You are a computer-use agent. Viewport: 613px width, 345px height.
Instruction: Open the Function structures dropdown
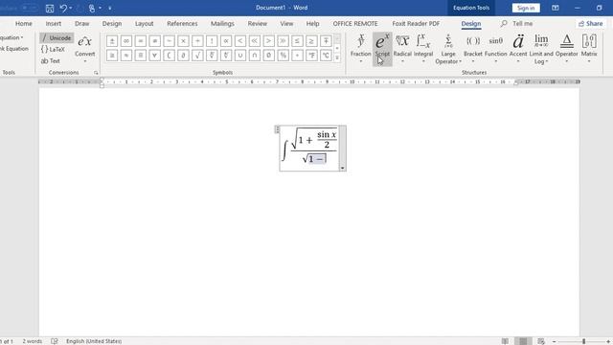click(496, 49)
